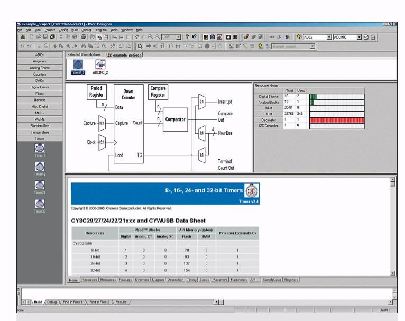Switch to the Results output tab
Screen dimensions: 405x321
pyautogui.click(x=121, y=302)
